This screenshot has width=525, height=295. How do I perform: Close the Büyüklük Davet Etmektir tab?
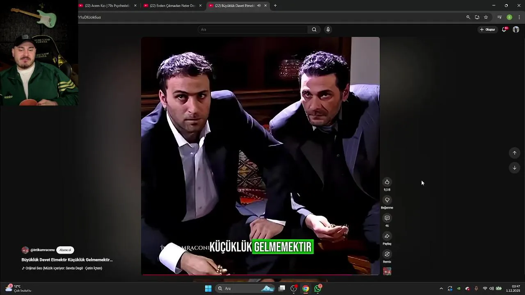tap(265, 6)
